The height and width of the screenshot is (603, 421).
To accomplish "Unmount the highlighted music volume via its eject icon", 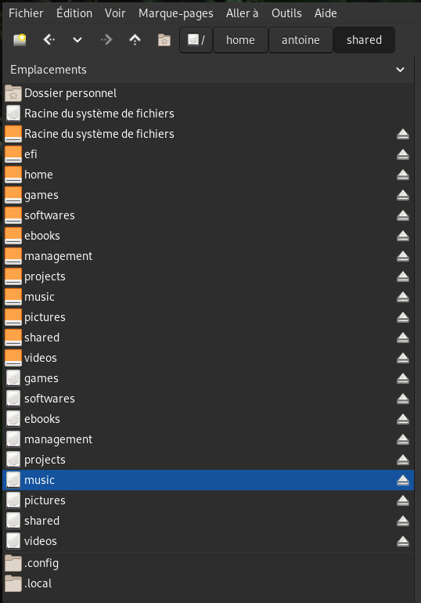I will click(x=402, y=480).
